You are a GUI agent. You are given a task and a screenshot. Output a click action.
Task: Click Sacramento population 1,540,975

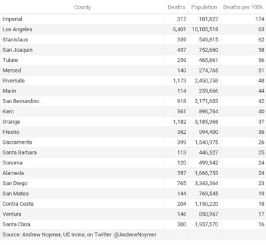click(206, 142)
